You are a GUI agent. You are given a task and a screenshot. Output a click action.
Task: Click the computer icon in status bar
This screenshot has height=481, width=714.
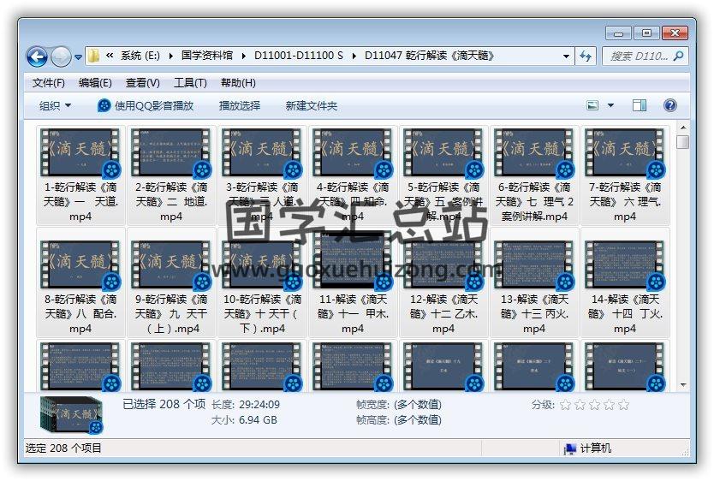[x=569, y=448]
